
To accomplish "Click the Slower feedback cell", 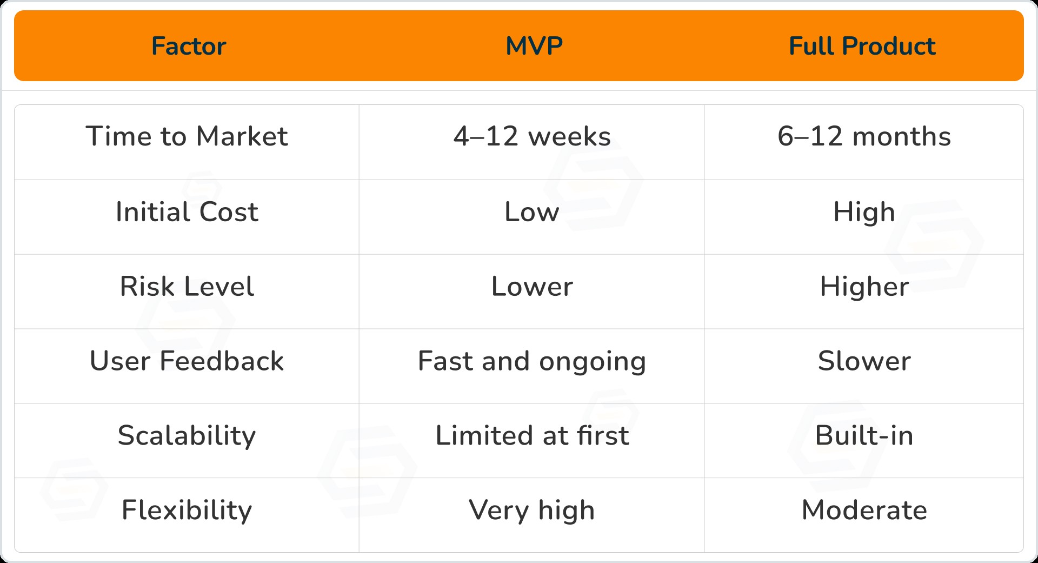I will [x=864, y=361].
